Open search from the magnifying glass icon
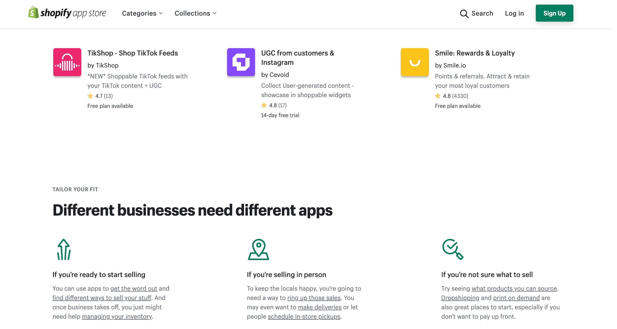Screen dimensions: 617x329 click(464, 14)
